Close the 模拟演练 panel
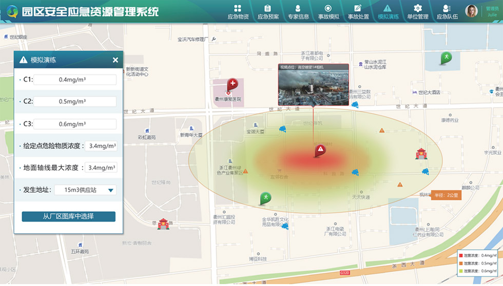The image size is (503, 286). pos(115,60)
